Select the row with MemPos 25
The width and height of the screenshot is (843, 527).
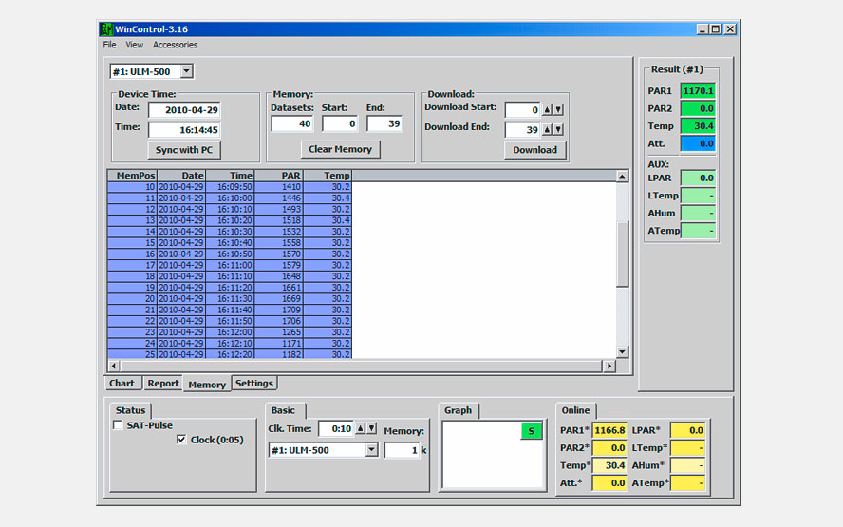[230, 354]
